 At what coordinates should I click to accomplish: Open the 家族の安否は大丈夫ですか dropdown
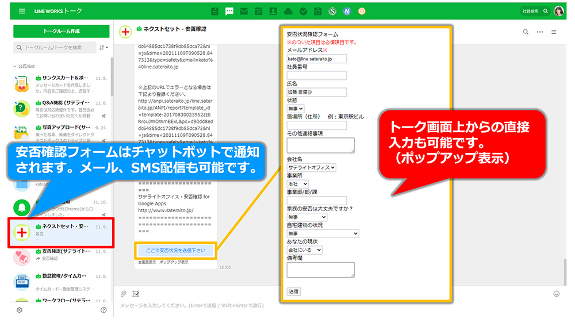(306, 217)
